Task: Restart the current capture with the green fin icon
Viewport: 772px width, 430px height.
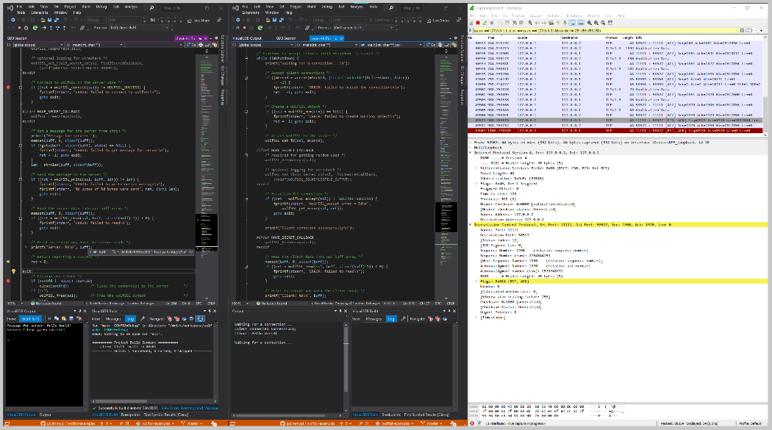Action: point(484,22)
